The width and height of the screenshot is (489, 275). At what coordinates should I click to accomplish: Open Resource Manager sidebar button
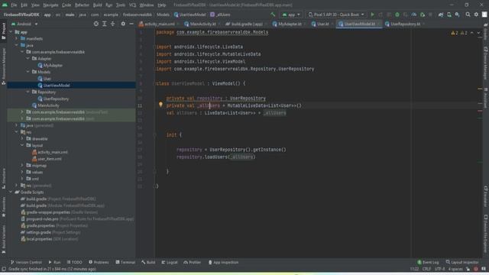(x=3, y=66)
